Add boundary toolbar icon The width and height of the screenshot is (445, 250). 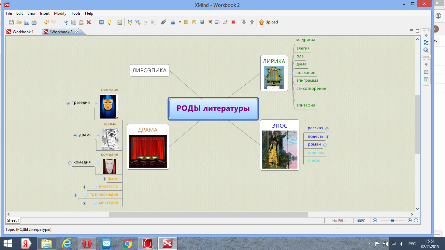click(210, 22)
